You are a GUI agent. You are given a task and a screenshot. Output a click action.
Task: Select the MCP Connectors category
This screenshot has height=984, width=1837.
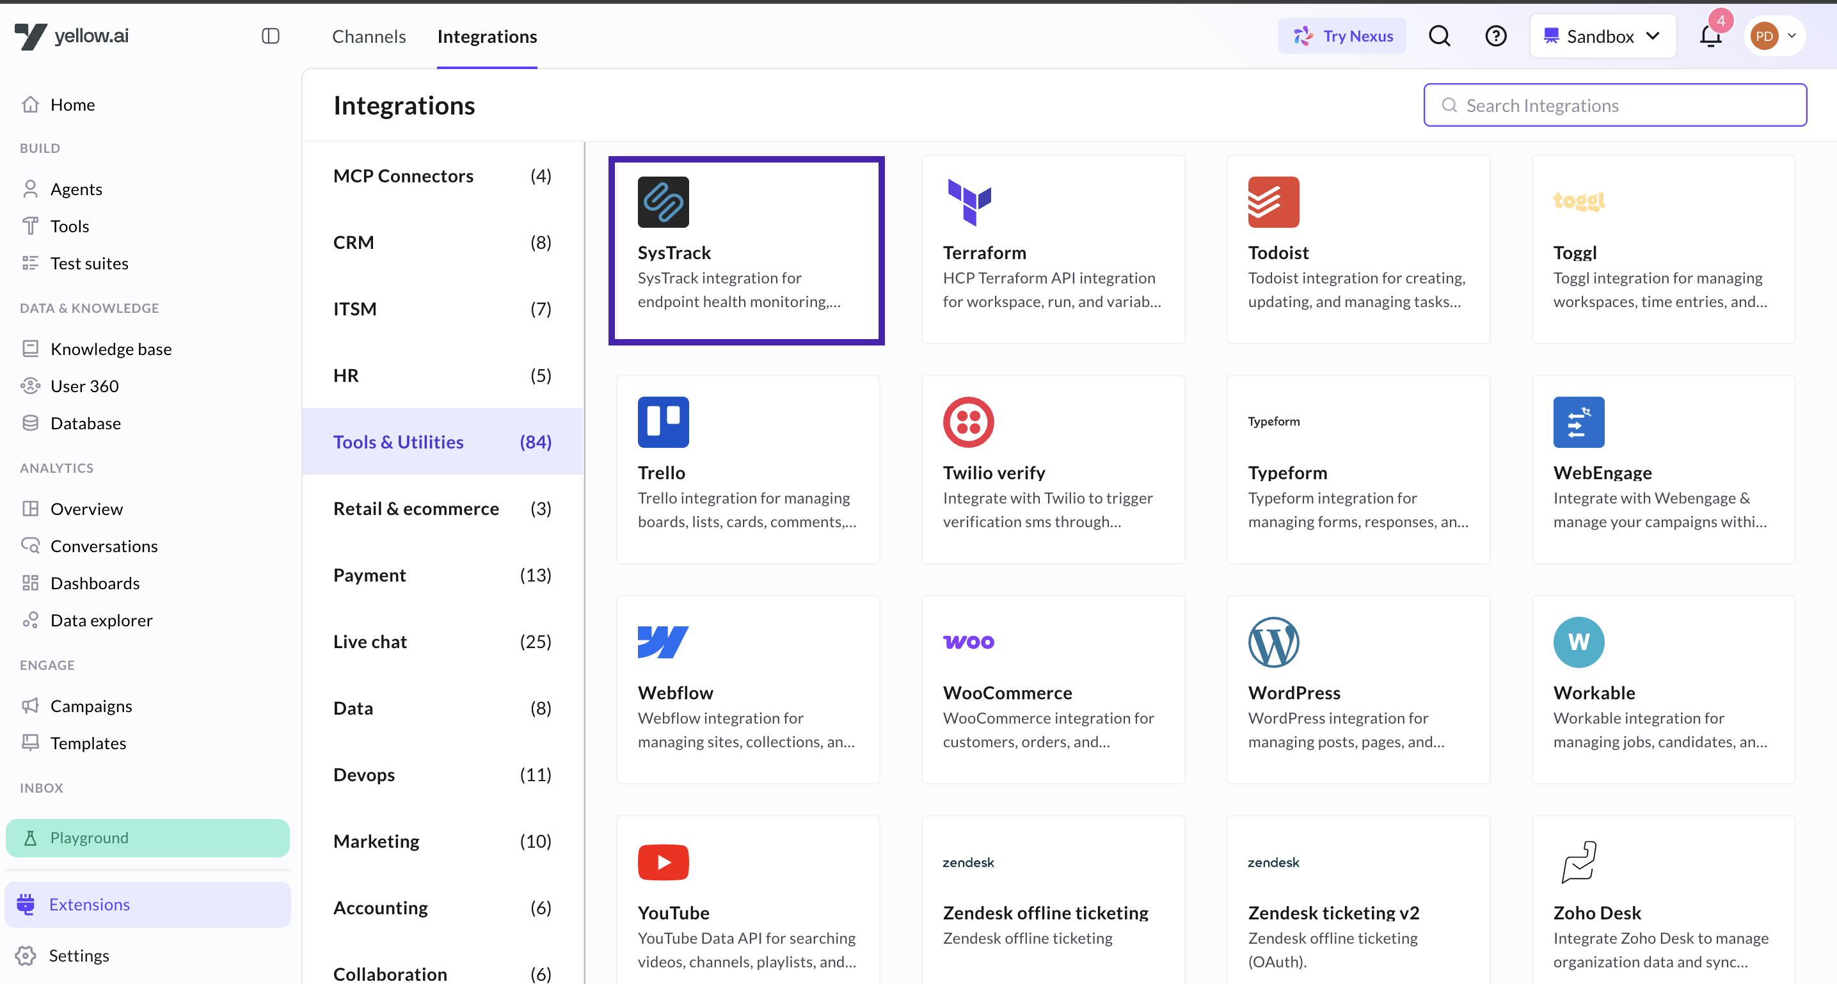[442, 175]
